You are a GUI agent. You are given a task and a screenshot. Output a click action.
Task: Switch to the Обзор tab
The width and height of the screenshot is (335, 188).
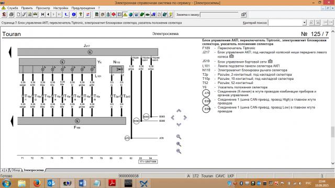tap(15, 170)
